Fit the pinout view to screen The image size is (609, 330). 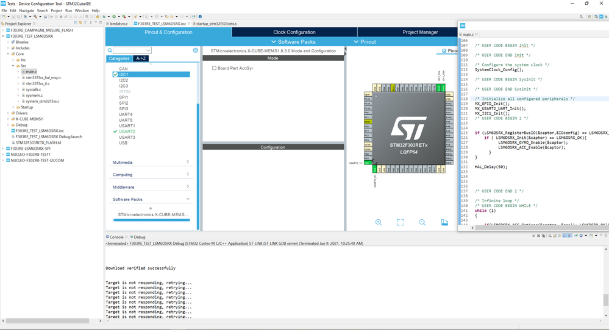click(x=401, y=222)
